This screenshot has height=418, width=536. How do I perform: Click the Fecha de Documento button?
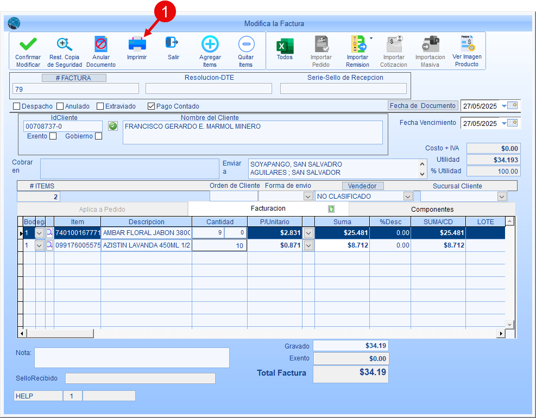[x=423, y=106]
